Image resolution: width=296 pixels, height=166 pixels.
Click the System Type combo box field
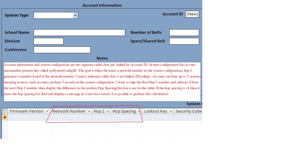(x=56, y=15)
